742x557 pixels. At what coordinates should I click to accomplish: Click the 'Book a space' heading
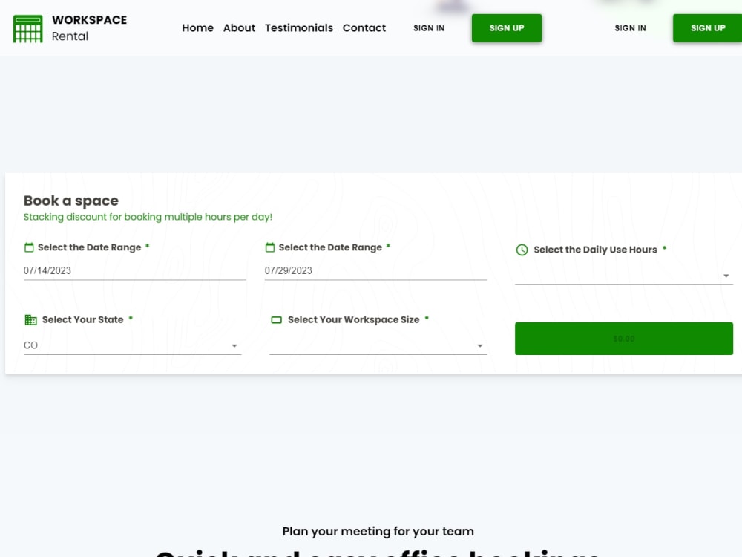pyautogui.click(x=71, y=201)
